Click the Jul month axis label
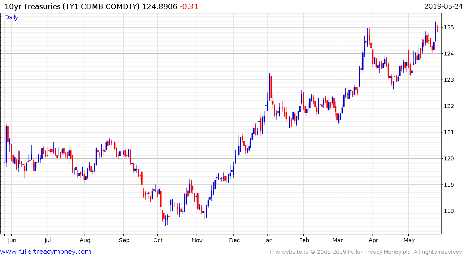Viewport: 463px width, 258px height. pyautogui.click(x=47, y=240)
